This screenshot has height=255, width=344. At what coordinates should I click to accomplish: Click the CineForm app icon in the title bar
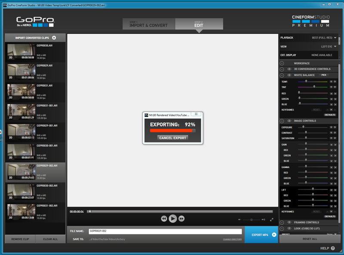5,5
